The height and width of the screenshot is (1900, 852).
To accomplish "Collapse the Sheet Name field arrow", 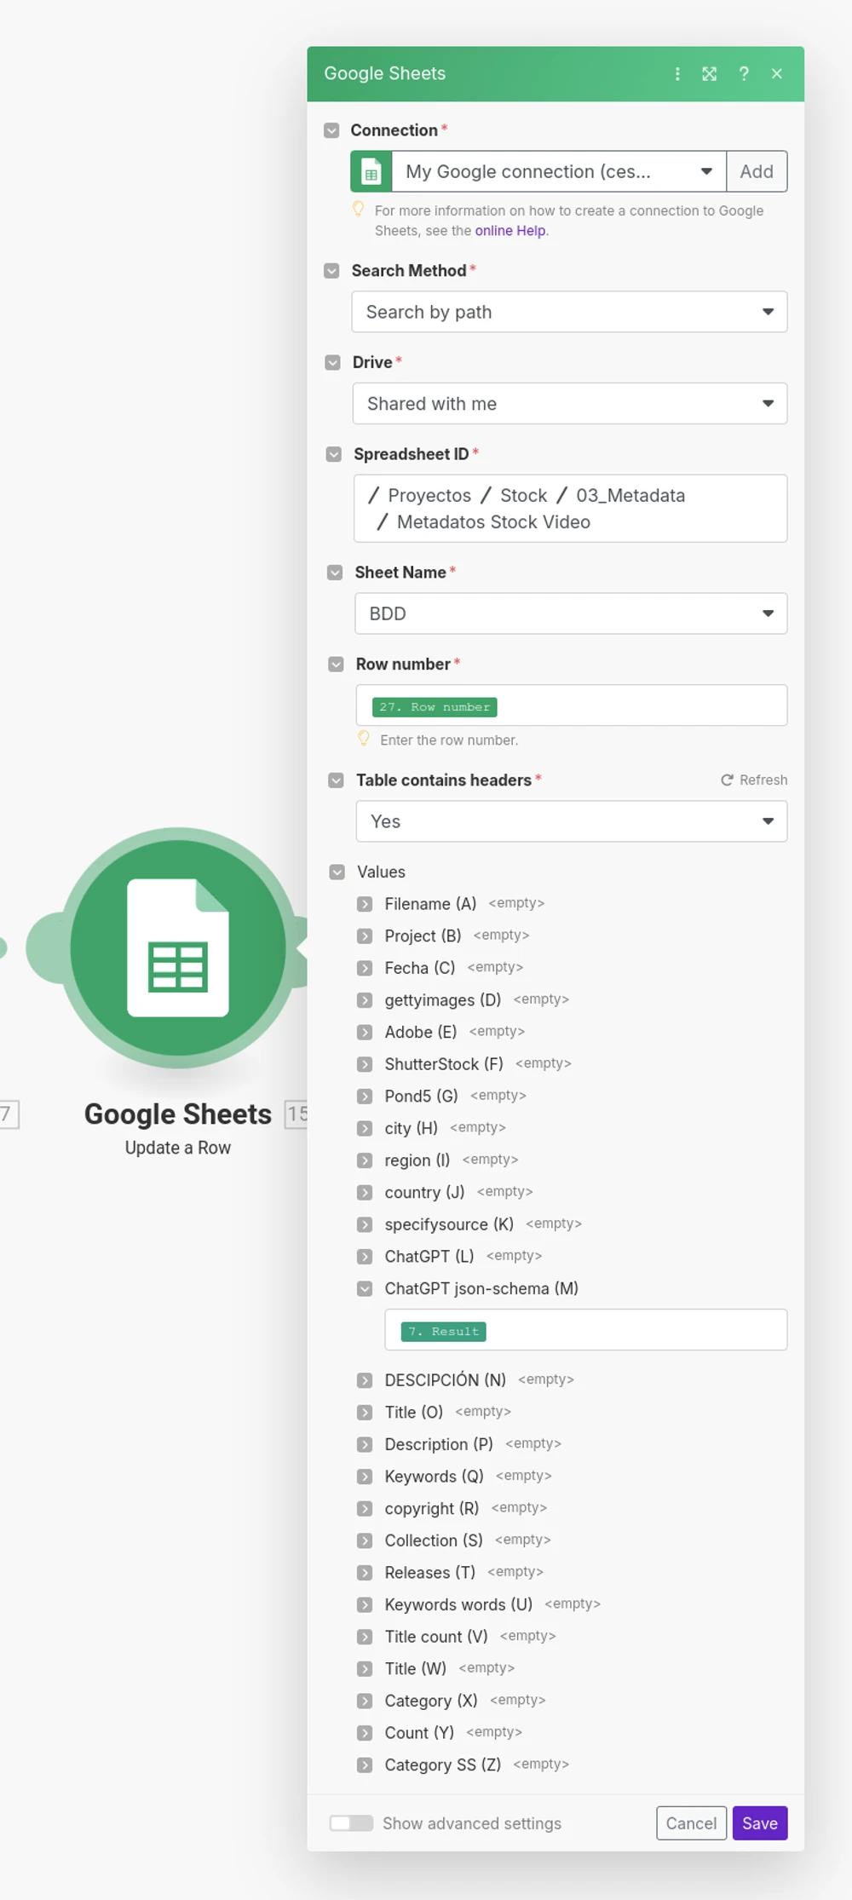I will pos(335,573).
